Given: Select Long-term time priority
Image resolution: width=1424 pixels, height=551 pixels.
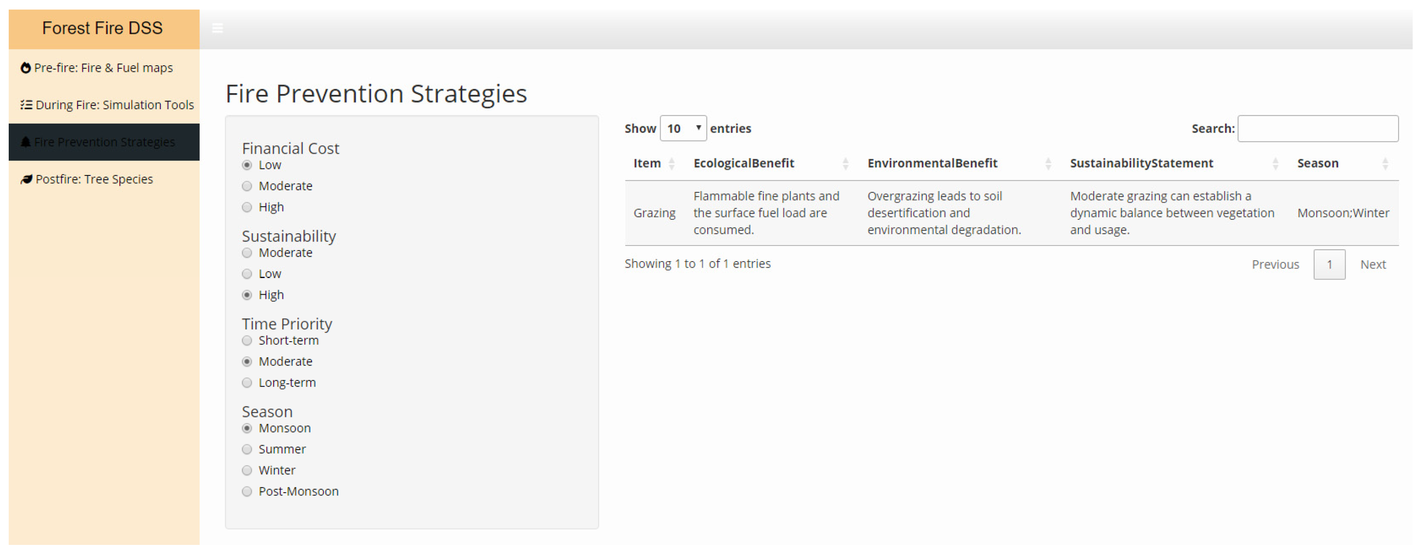Looking at the screenshot, I should tap(247, 383).
